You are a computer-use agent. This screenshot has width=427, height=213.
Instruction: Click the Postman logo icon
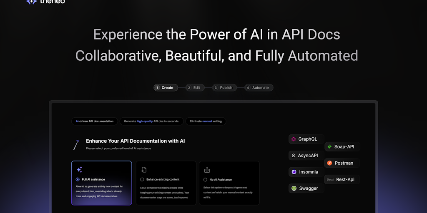click(329, 163)
